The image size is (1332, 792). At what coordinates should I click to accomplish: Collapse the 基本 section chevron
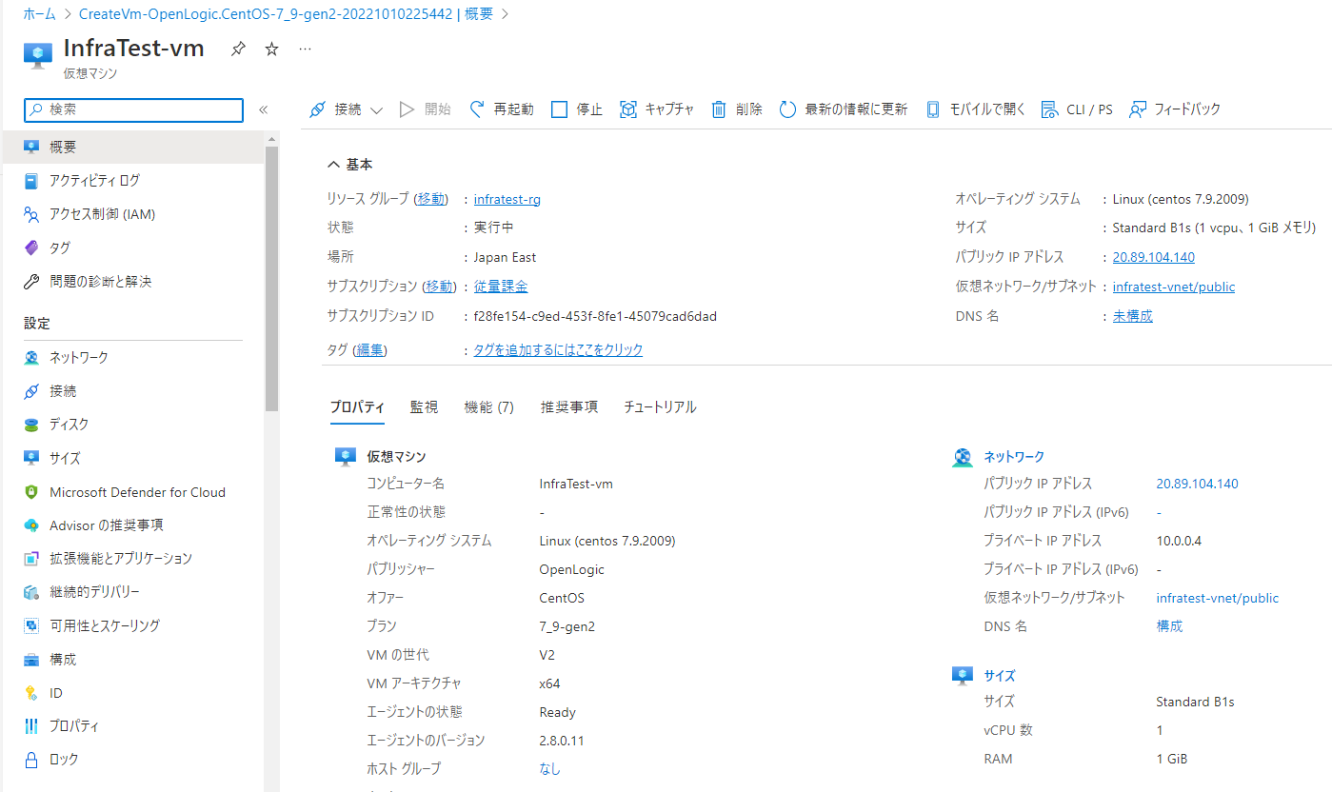tap(333, 165)
